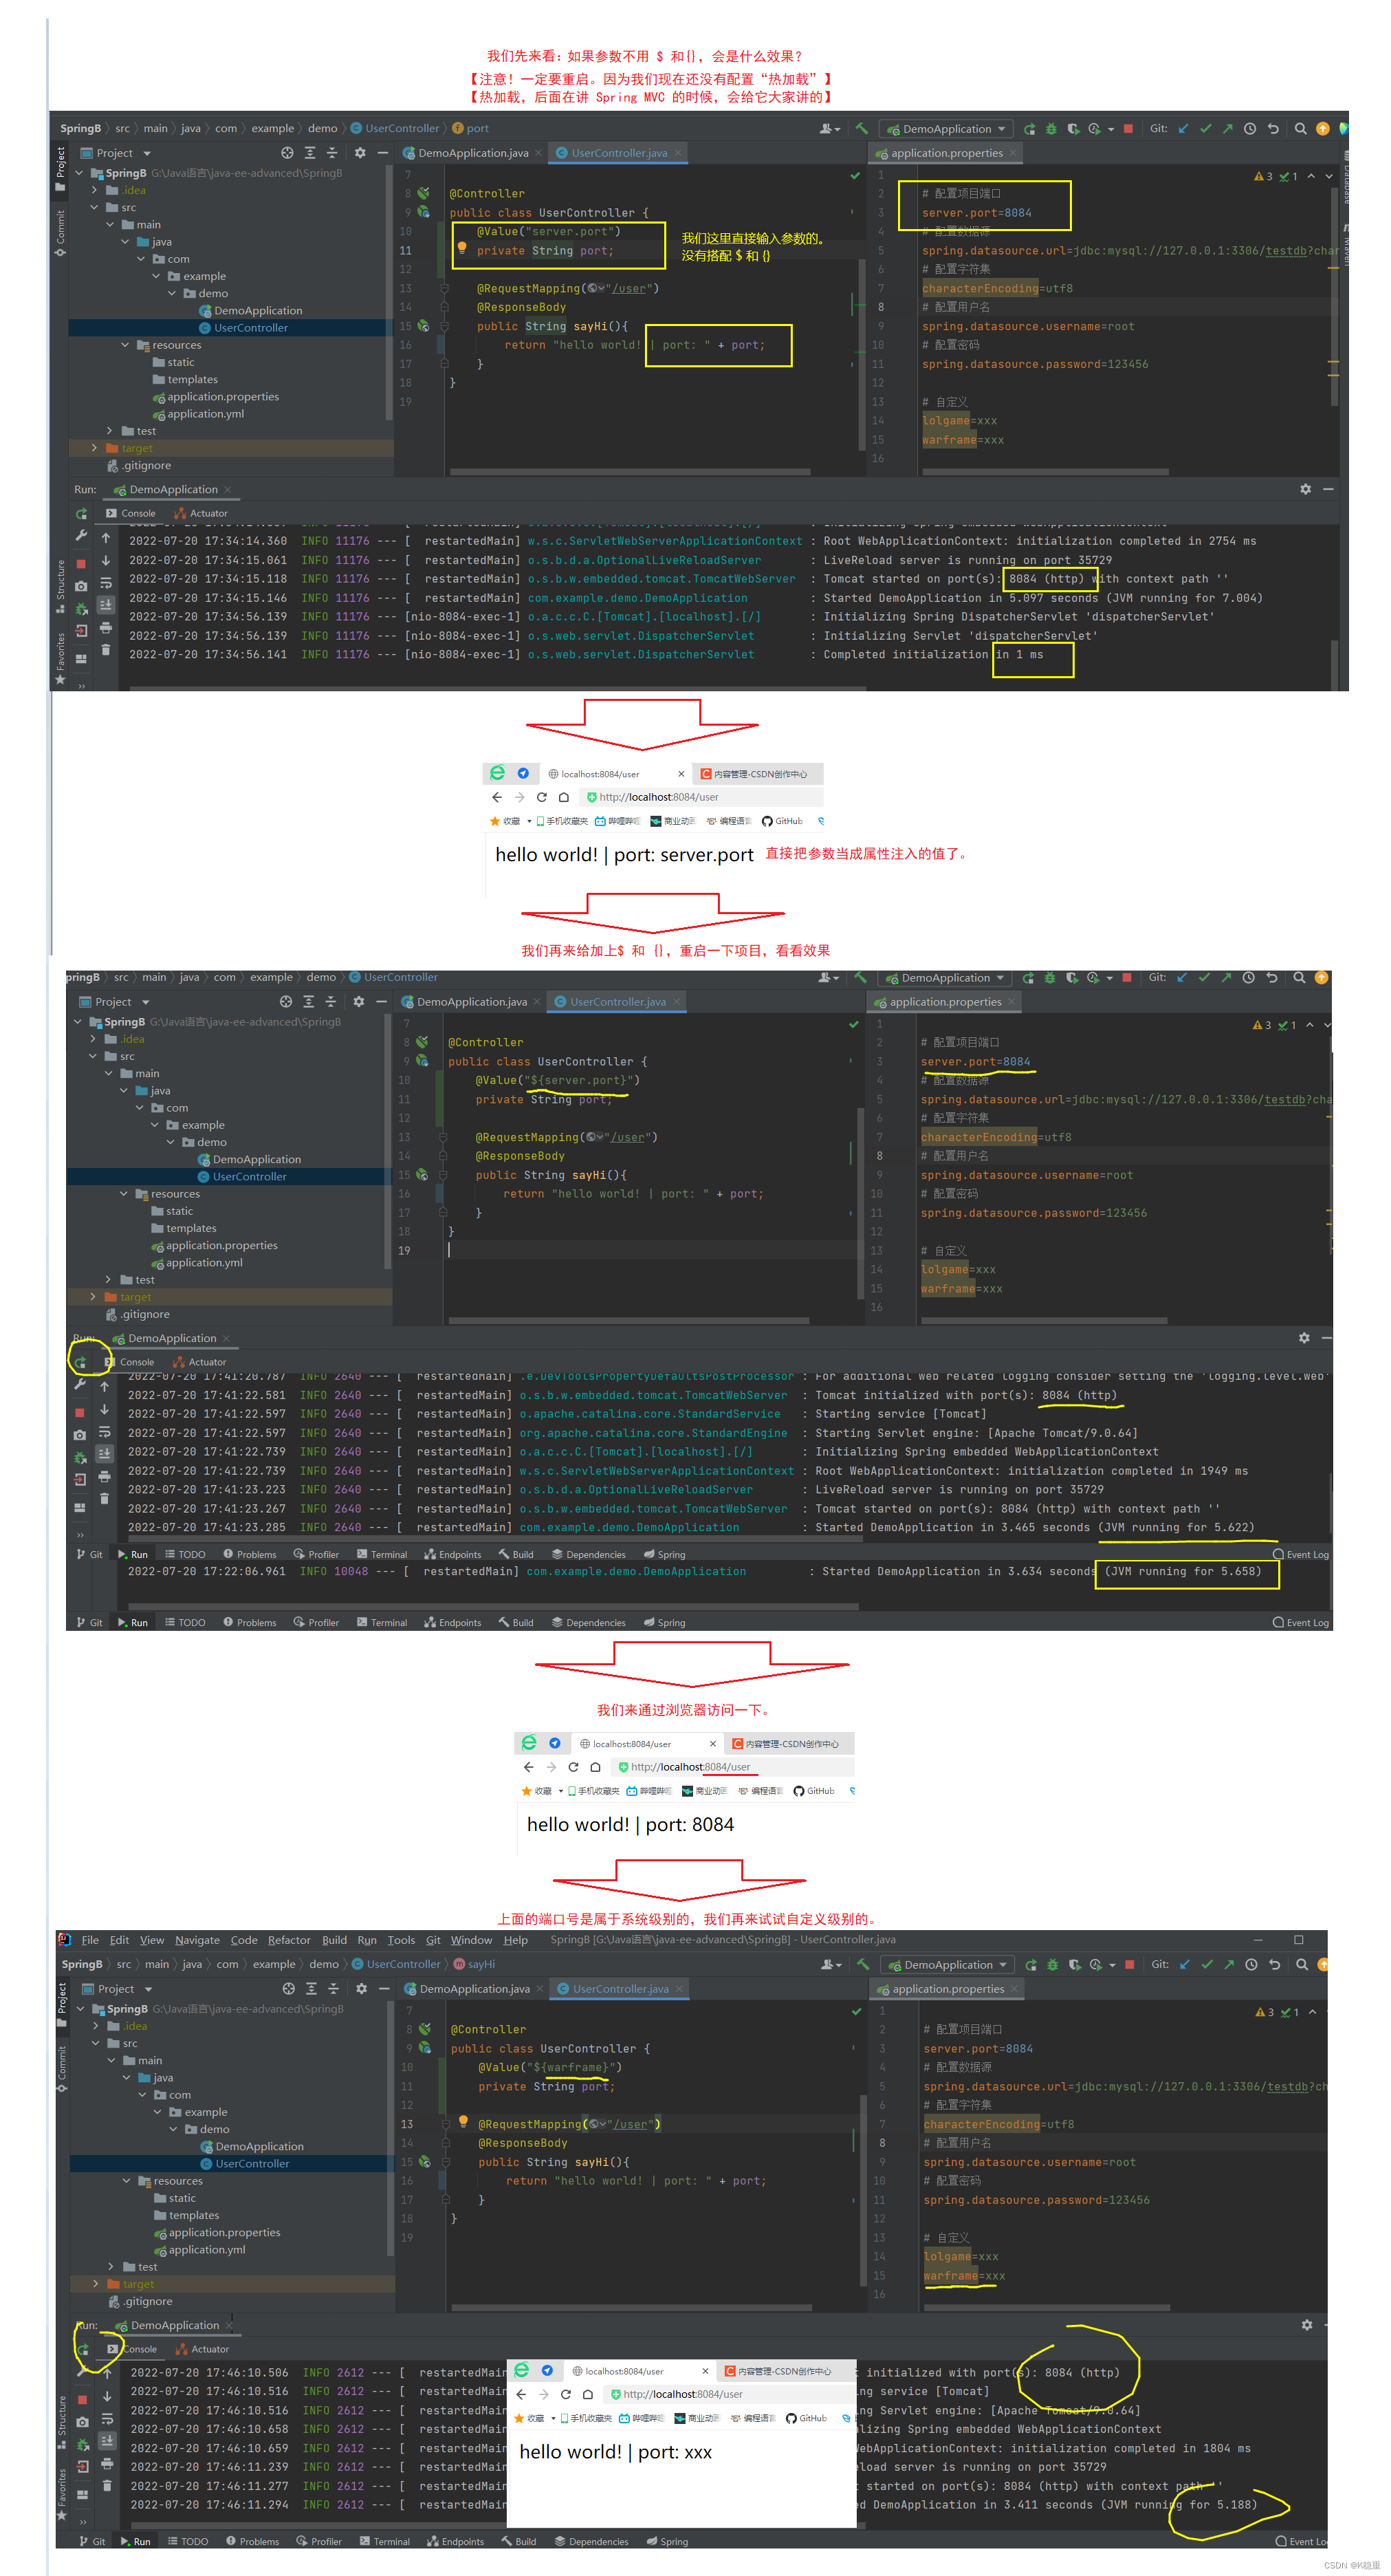
Task: Click the green rerun icon in top IDE toolbar
Action: click(1030, 128)
